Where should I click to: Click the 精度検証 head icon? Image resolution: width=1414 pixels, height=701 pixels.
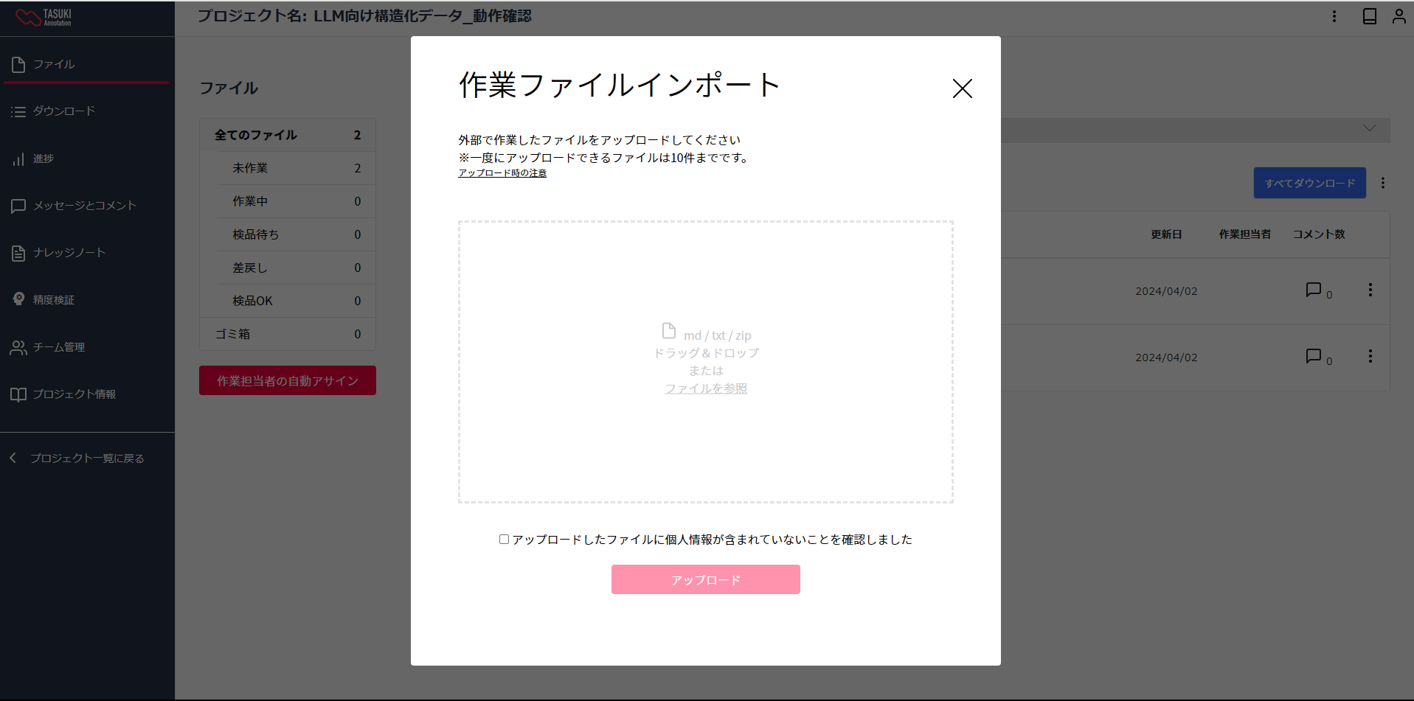(18, 299)
